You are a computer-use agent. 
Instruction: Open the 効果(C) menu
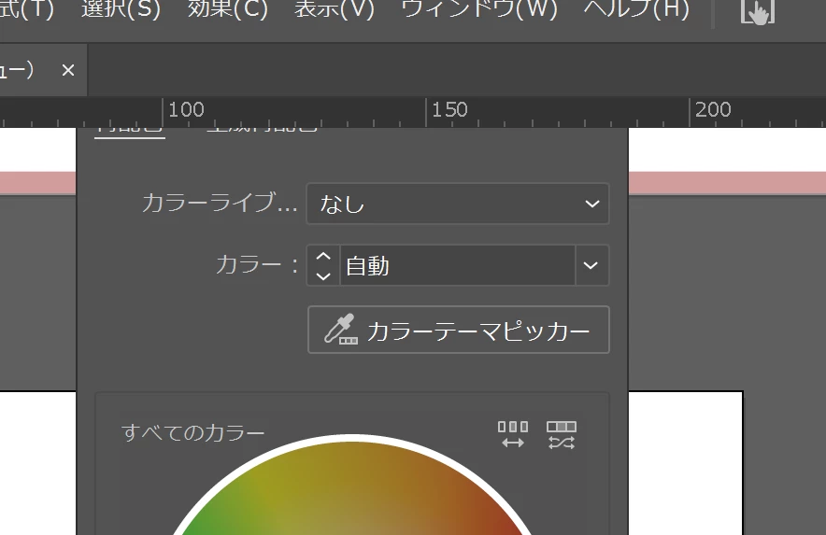click(x=228, y=9)
